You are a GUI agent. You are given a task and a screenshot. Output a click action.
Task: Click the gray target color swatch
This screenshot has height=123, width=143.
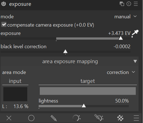(x=88, y=91)
